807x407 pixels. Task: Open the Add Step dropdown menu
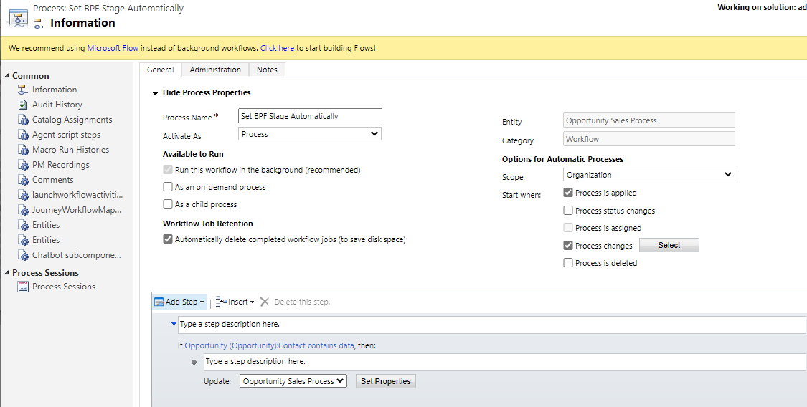[202, 302]
